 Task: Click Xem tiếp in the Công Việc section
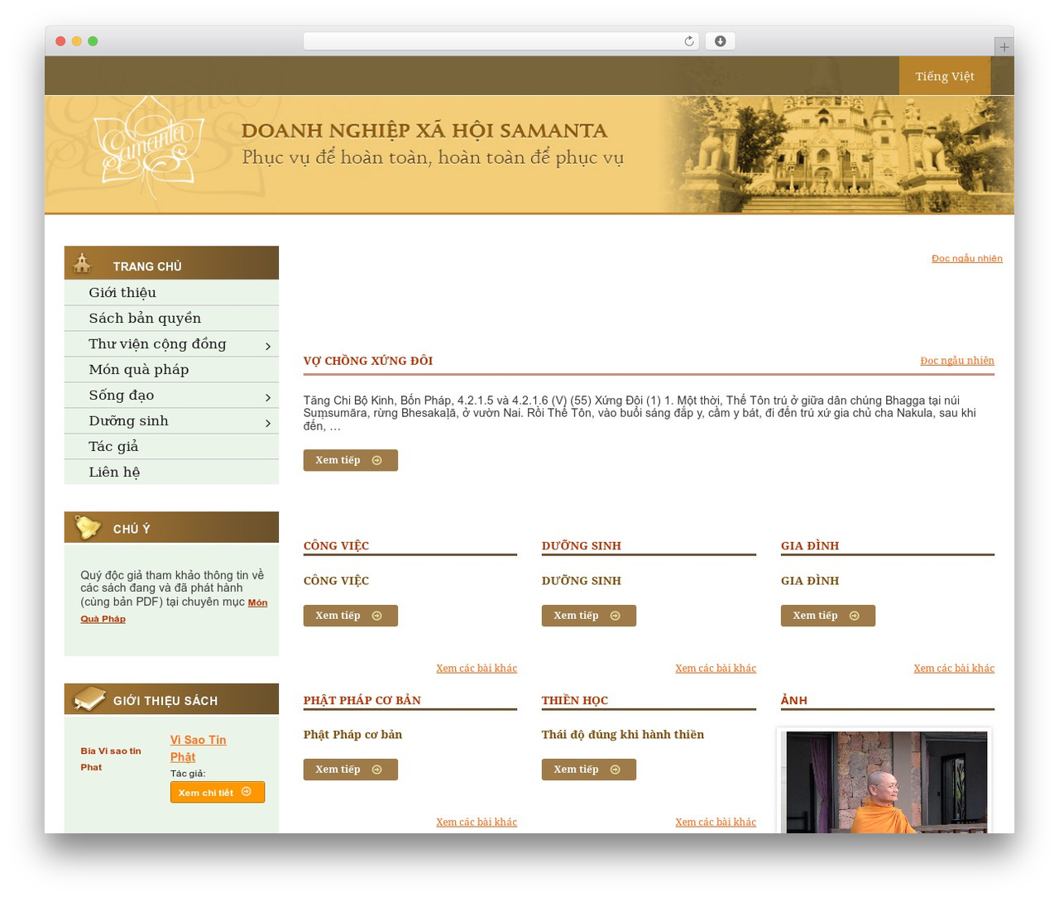[350, 616]
